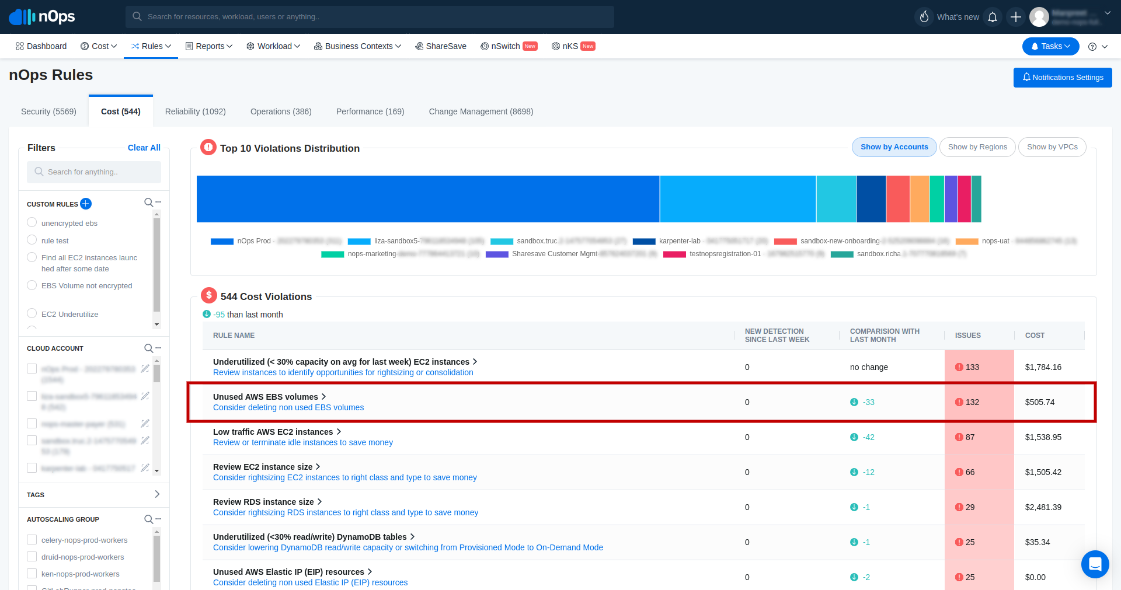Switch to the Operations (386) tab

(x=281, y=111)
